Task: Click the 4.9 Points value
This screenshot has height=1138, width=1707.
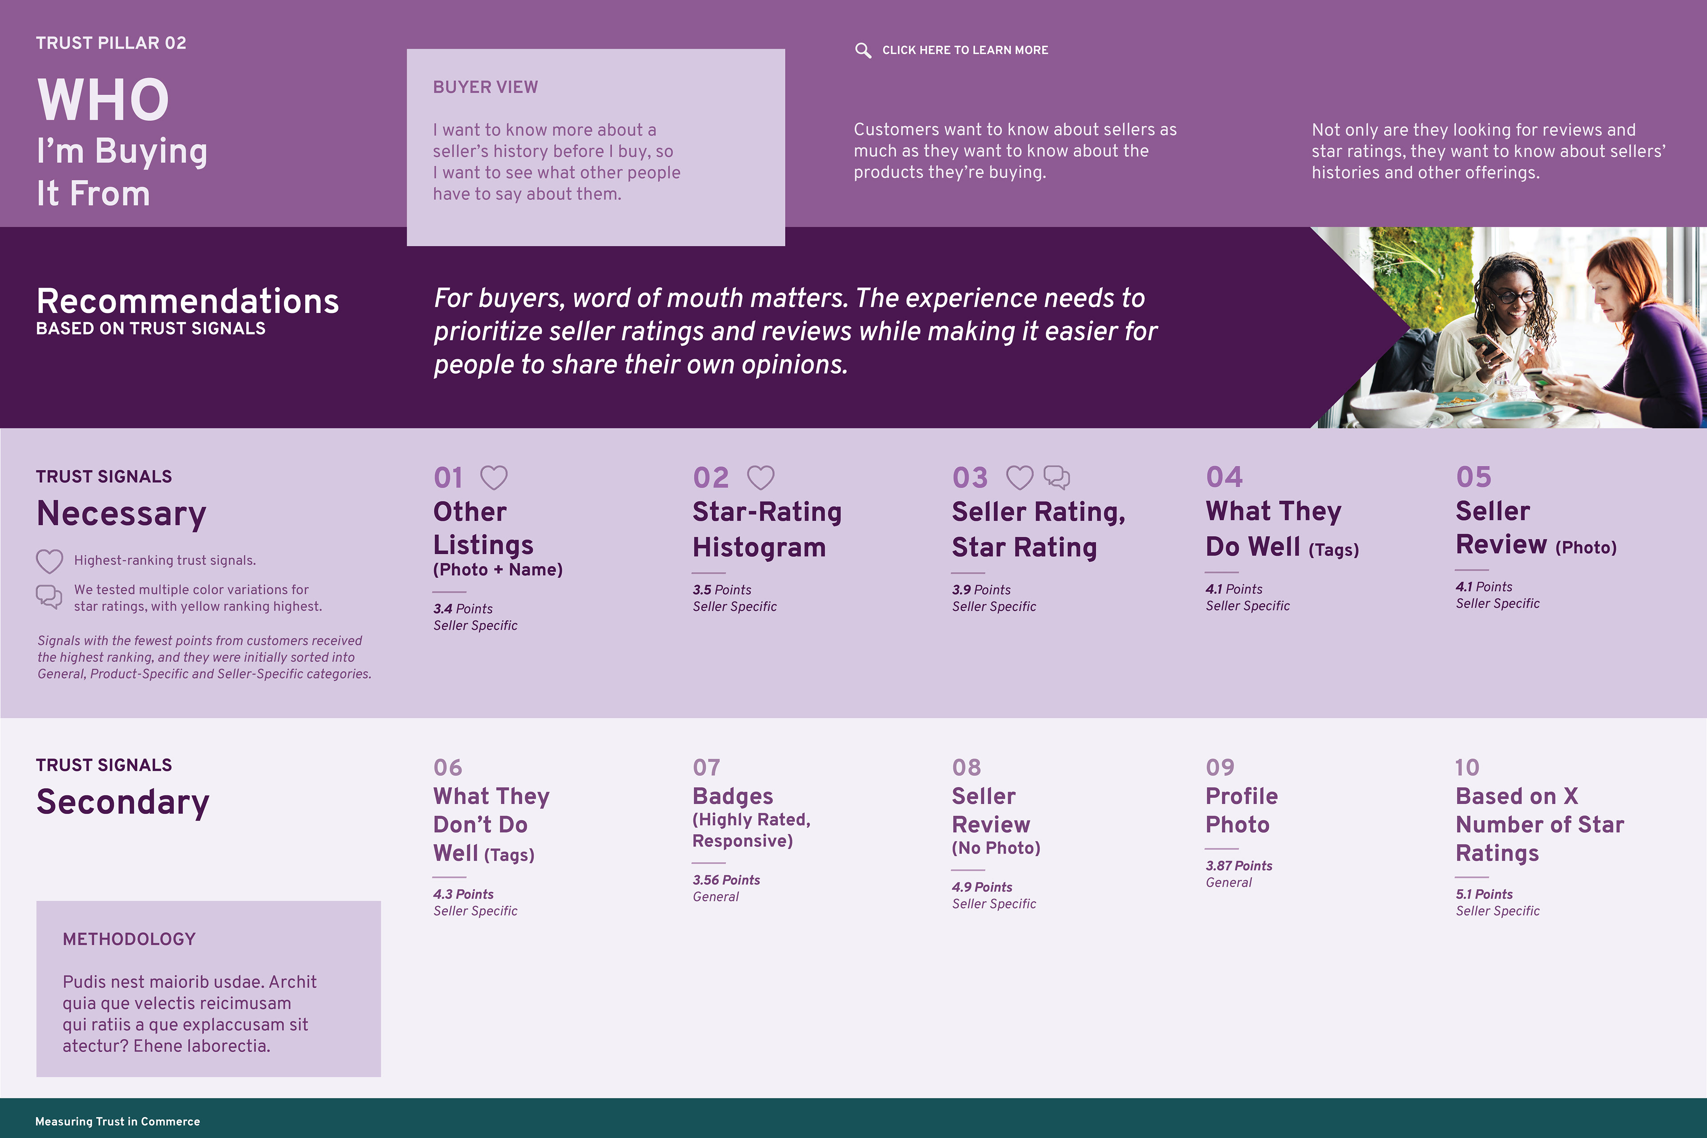Action: tap(982, 888)
